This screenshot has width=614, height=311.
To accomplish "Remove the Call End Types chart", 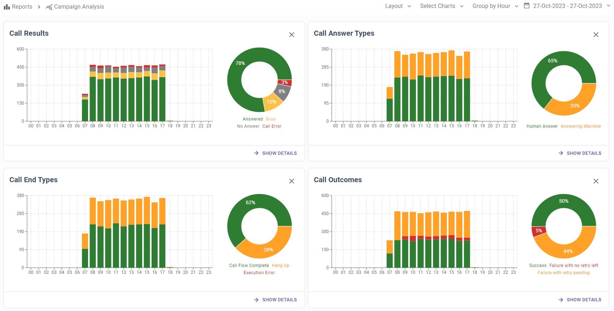I will tap(292, 181).
